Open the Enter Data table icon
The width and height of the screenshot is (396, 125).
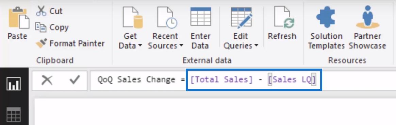(x=201, y=17)
